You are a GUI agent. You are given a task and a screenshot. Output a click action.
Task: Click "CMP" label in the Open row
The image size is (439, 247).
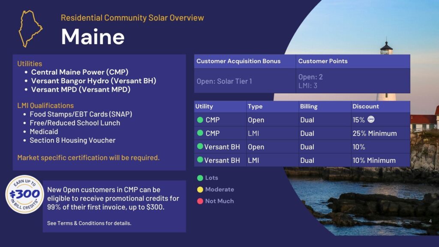tap(213, 120)
